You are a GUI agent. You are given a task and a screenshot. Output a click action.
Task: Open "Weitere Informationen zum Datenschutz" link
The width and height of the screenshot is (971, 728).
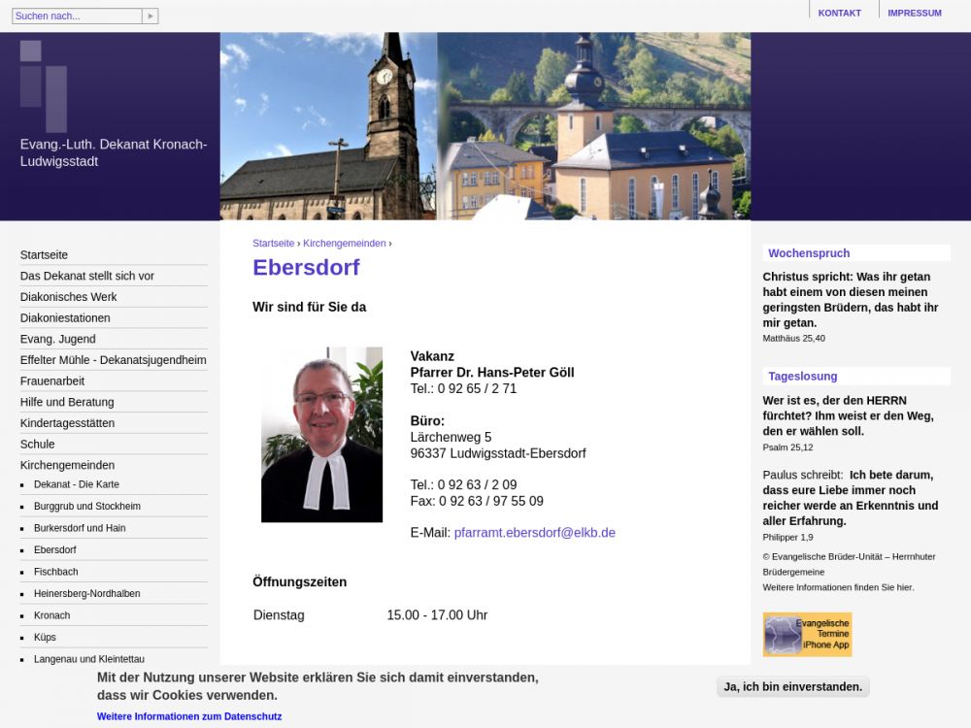(189, 716)
